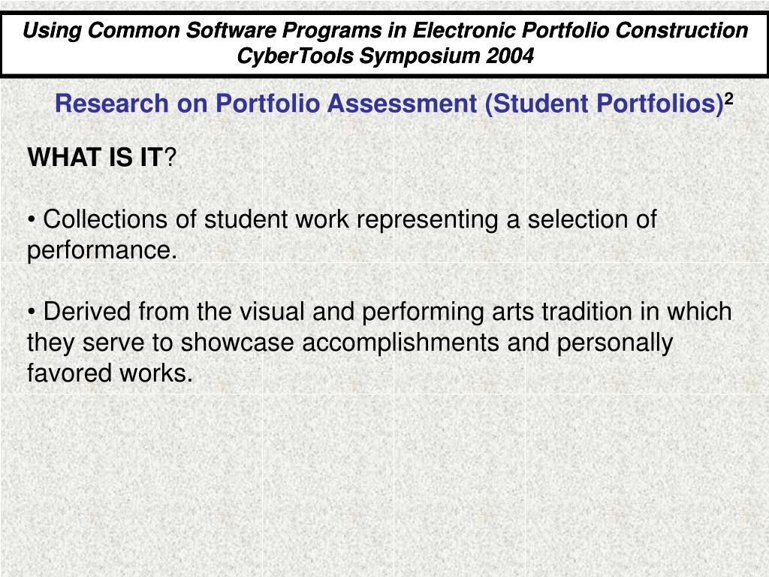
Task: Click the slide title starting 'Using Common Software Programs'
Action: click(385, 30)
